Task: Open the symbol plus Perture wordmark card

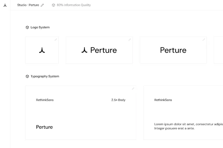Action: click(x=99, y=50)
